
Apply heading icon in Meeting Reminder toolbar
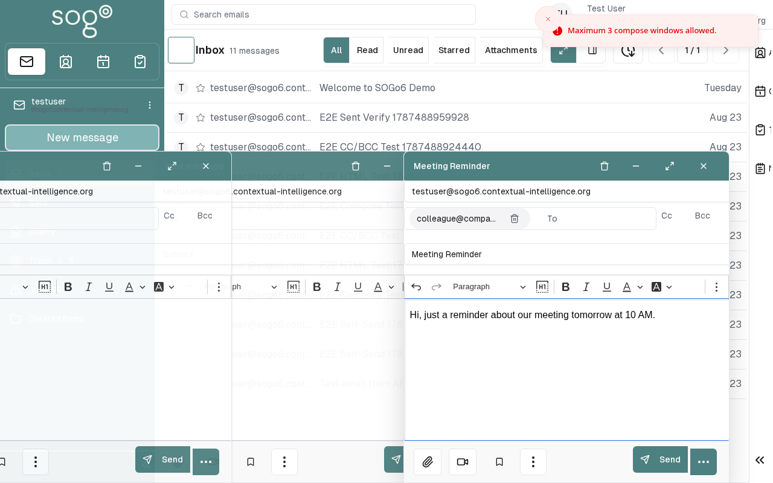coord(542,287)
